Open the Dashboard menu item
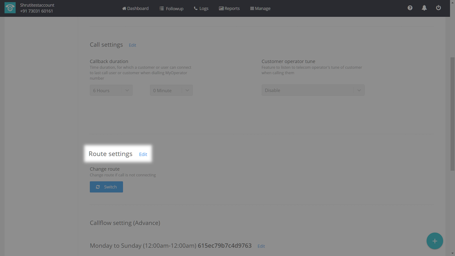The height and width of the screenshot is (256, 455). (135, 8)
